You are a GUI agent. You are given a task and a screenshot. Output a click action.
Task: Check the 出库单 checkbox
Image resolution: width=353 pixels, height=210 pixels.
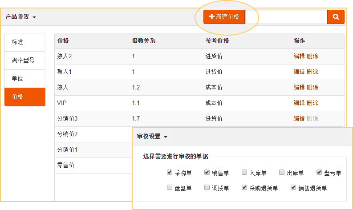coord(282,173)
